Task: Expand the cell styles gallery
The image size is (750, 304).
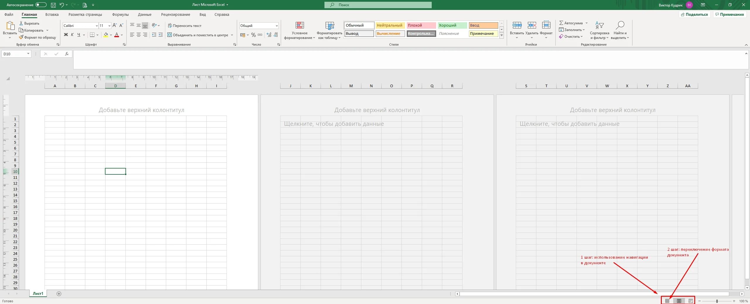Action: (501, 35)
